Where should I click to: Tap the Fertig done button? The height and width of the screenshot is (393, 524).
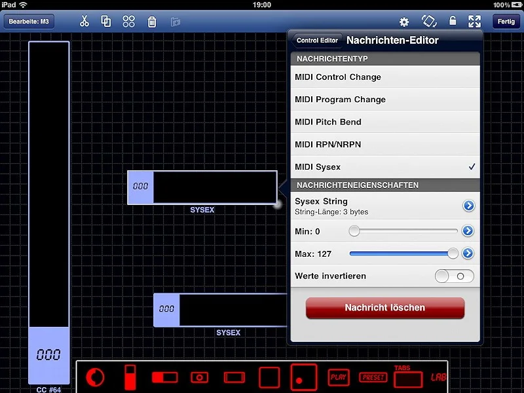coord(506,22)
